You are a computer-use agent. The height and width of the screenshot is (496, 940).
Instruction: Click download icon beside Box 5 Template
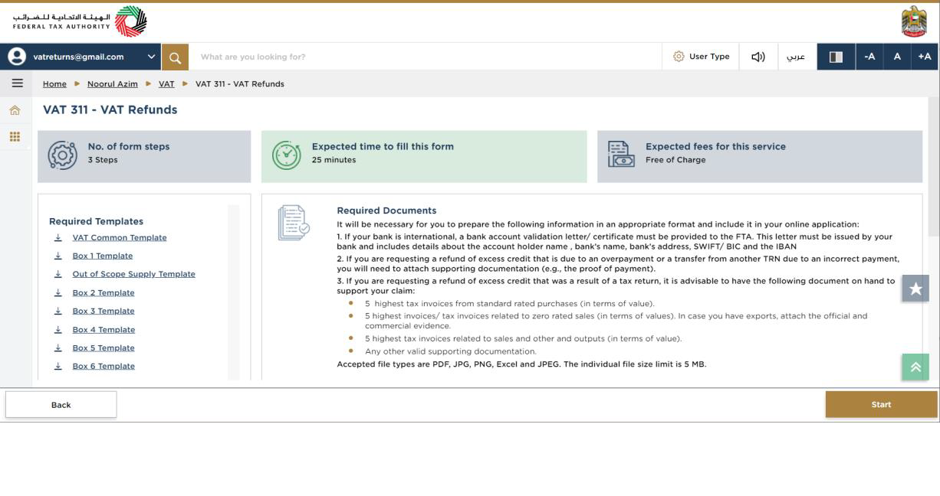(x=58, y=348)
